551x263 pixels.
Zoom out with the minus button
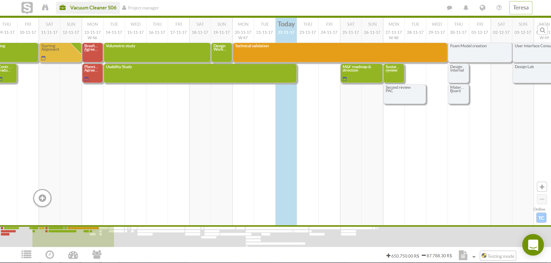[542, 199]
